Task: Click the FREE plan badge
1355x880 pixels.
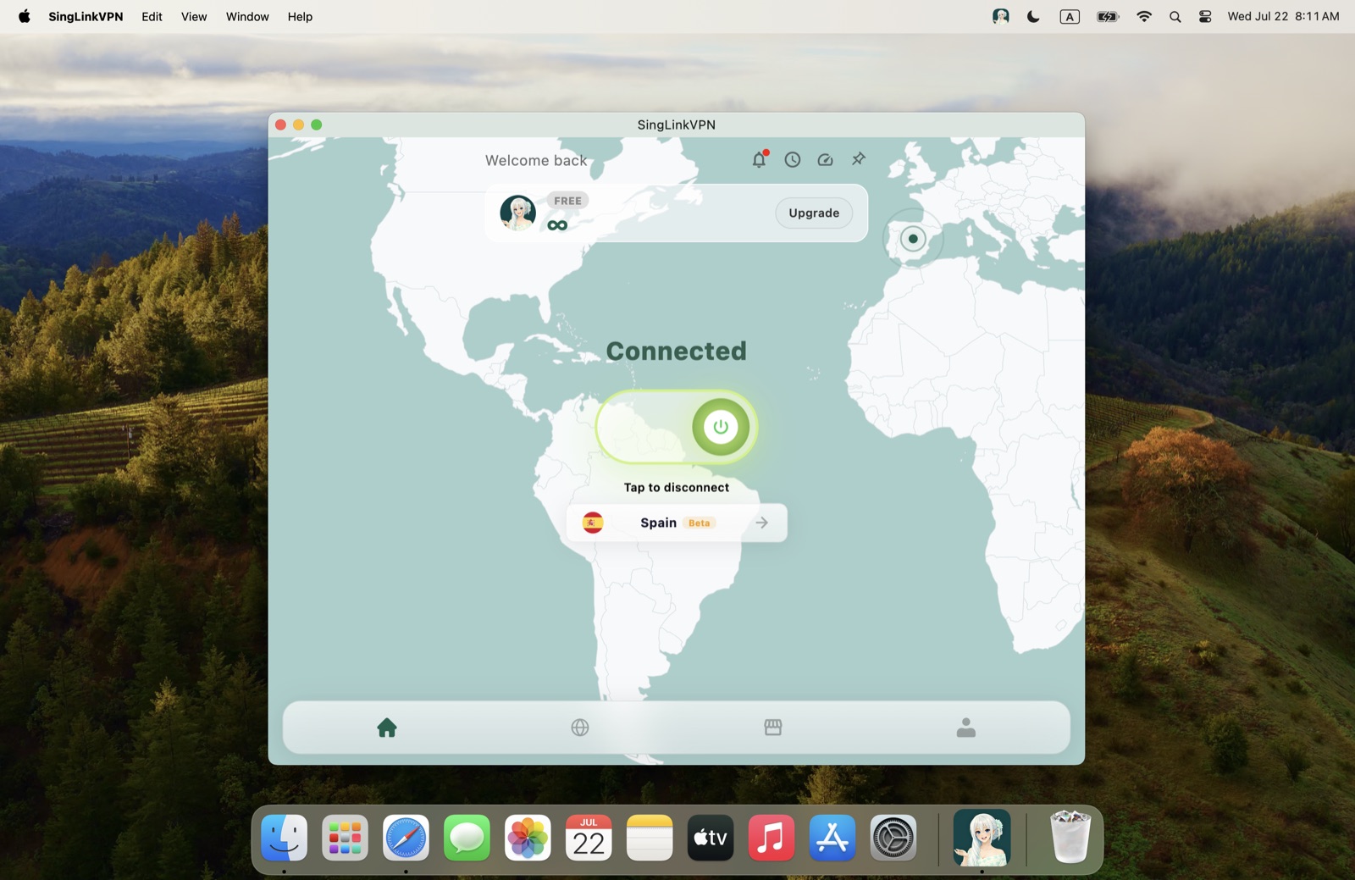Action: point(567,201)
